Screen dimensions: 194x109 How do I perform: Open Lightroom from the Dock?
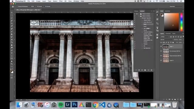pyautogui.click(x=68, y=105)
